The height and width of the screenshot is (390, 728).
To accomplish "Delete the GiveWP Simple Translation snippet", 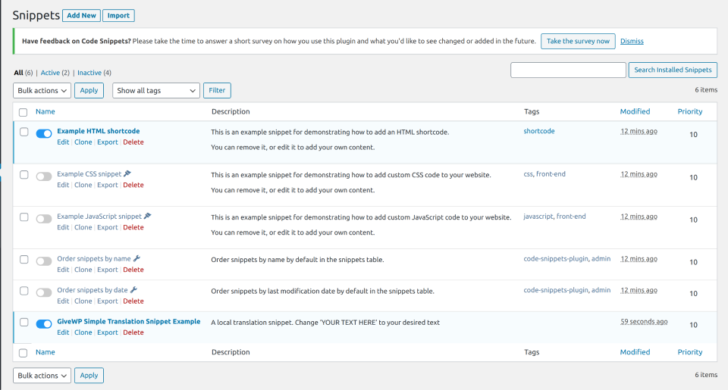I will (x=133, y=332).
